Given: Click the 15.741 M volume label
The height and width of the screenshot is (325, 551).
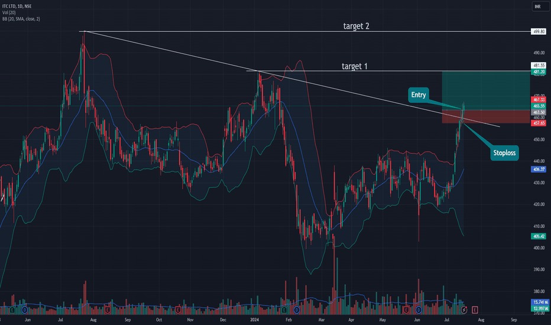Looking at the screenshot, I should point(538,302).
